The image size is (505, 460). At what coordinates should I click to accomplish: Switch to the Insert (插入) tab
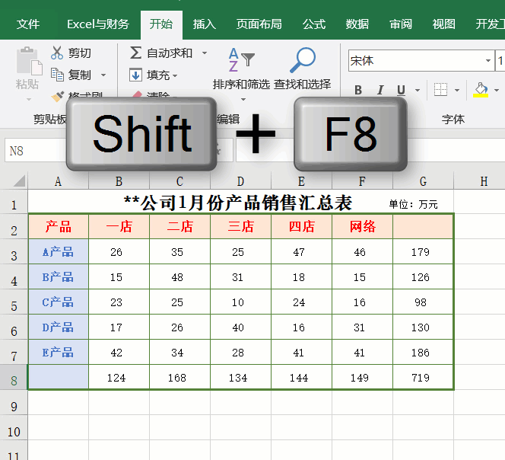pyautogui.click(x=205, y=24)
